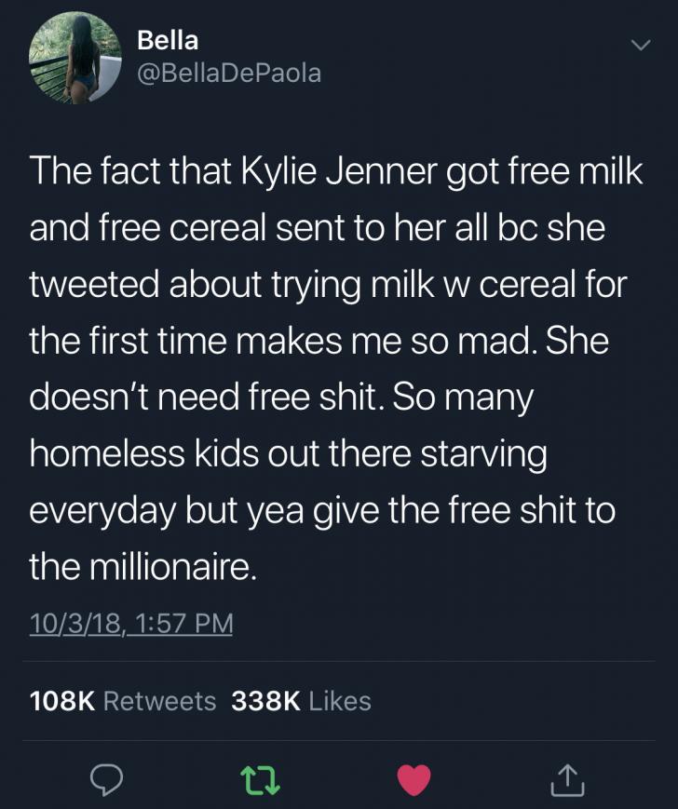Open tweet options chevron menu

638,46
